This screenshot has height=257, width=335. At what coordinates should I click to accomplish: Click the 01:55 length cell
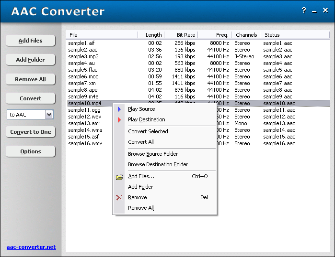coord(155,83)
